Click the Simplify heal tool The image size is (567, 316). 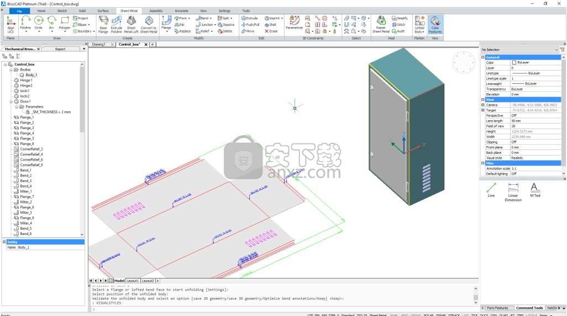(x=400, y=18)
